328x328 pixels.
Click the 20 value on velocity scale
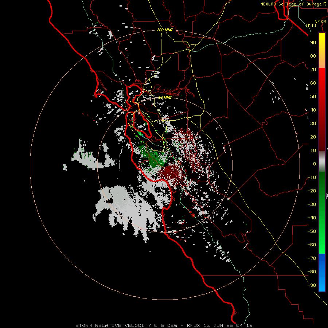pyautogui.click(x=313, y=137)
